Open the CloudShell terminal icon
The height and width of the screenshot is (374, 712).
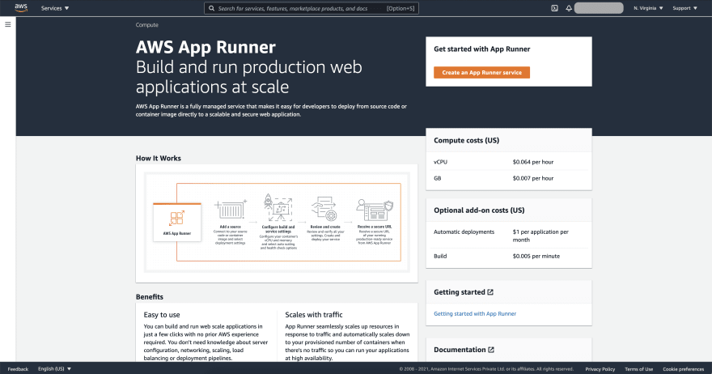[554, 8]
